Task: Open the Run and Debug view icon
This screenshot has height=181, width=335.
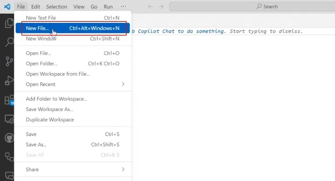Action: click(8, 81)
